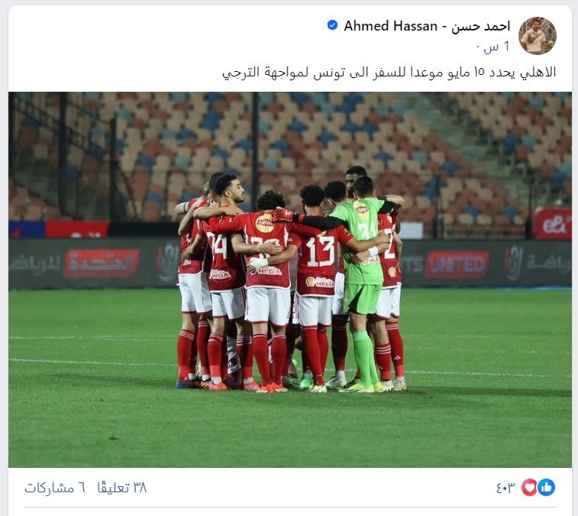578x516 pixels.
Task: Click the red heart Love reaction icon
Action: tap(529, 488)
